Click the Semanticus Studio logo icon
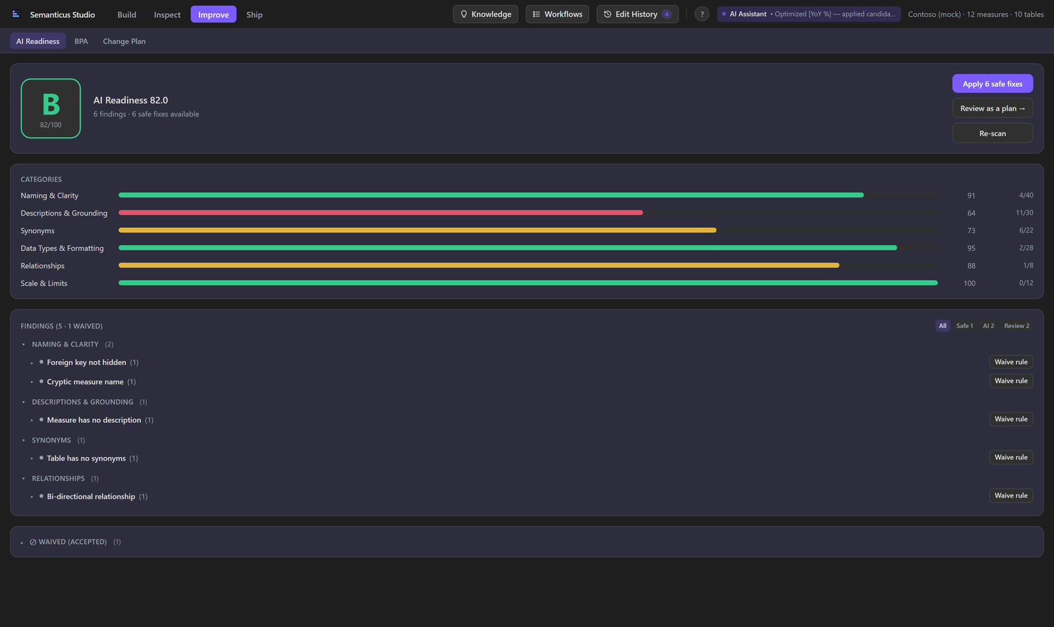The height and width of the screenshot is (627, 1054). pyautogui.click(x=16, y=14)
